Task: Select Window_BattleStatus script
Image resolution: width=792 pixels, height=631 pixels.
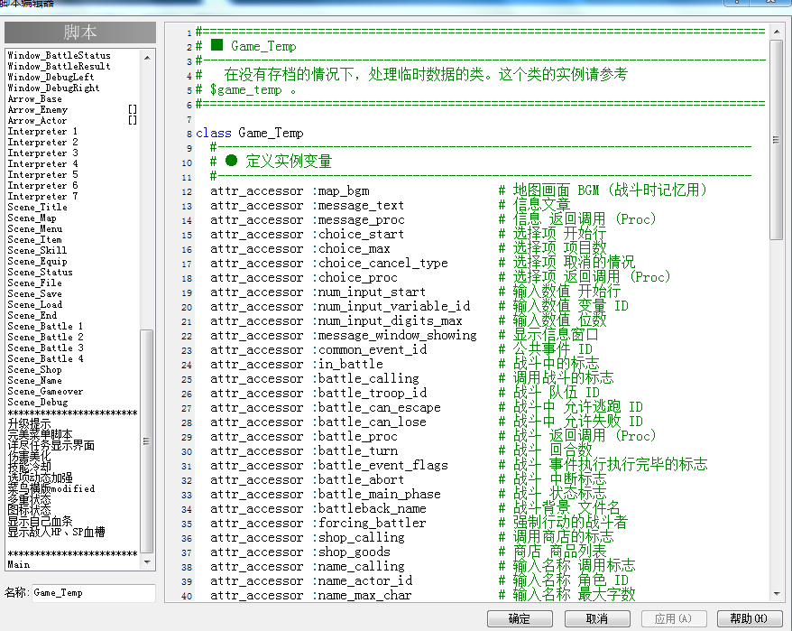Action: coord(60,55)
